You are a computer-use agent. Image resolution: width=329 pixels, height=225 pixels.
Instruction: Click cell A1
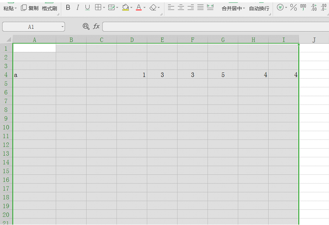click(x=34, y=48)
